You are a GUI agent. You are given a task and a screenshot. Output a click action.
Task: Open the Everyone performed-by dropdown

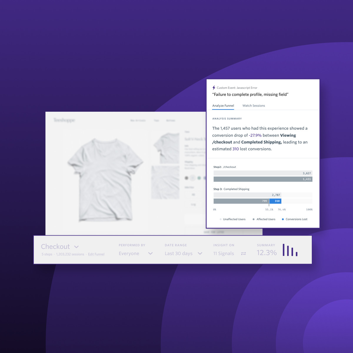[x=136, y=254]
